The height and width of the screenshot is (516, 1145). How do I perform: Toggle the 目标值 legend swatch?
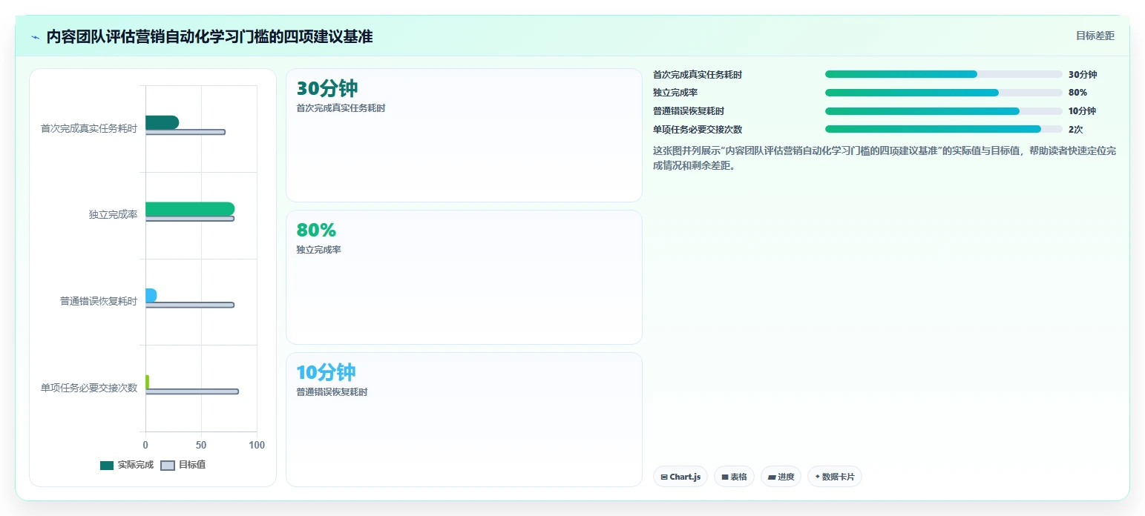(x=168, y=466)
